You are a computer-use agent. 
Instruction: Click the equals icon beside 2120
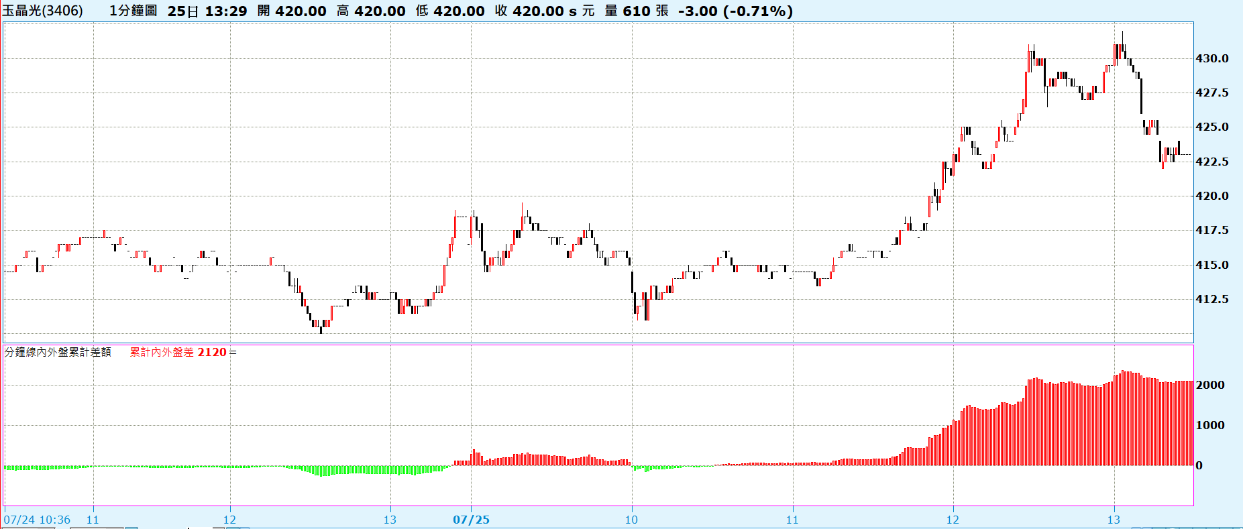click(x=233, y=353)
